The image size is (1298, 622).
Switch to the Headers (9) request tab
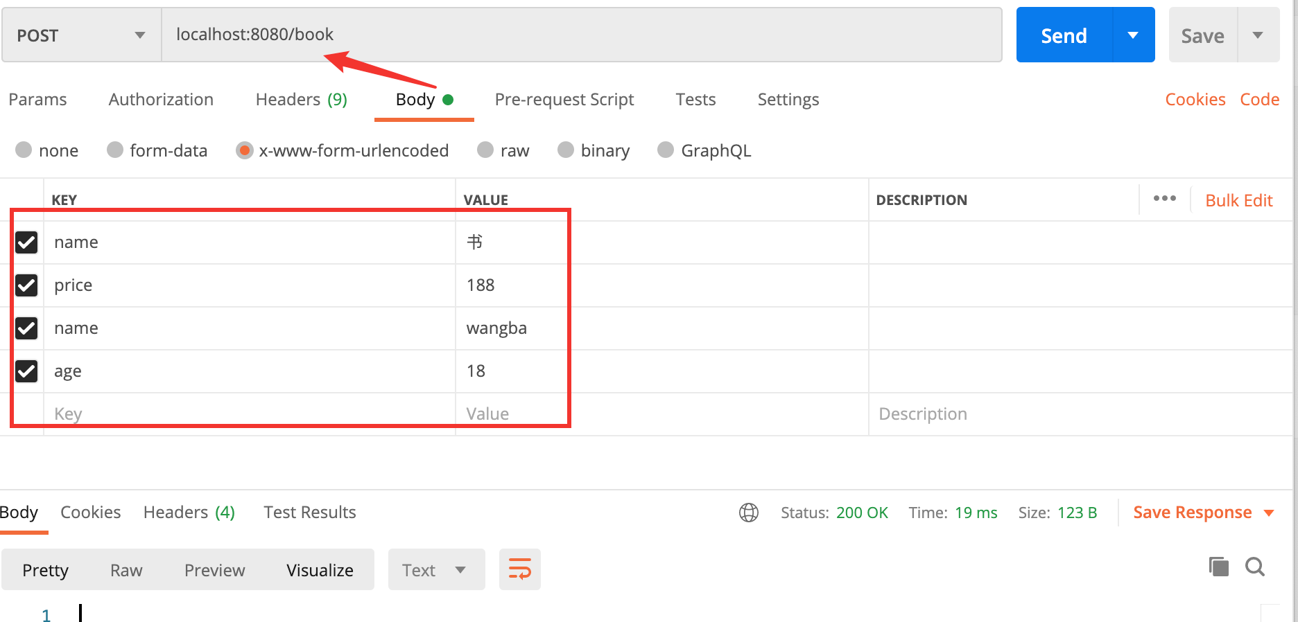[x=301, y=100]
